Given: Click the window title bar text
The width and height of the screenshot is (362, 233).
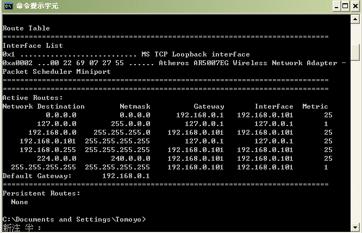Looking at the screenshot, I should pos(37,6).
